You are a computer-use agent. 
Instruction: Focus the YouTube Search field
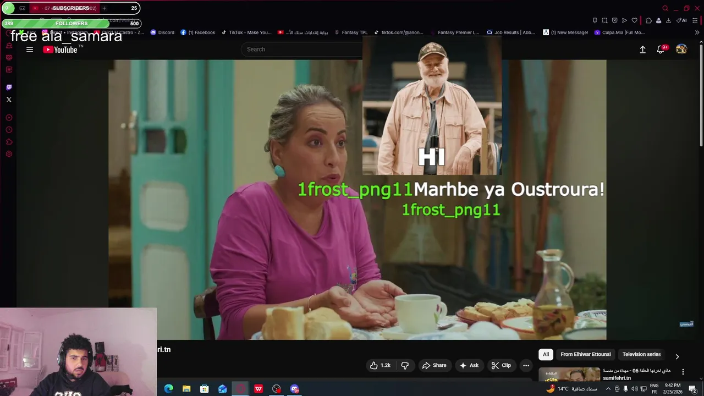[x=301, y=50]
